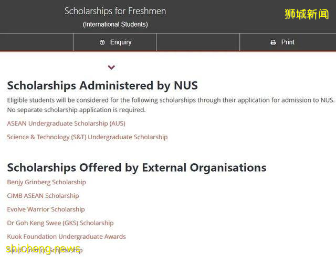Click the yellow 狮城新闻 watermark
Viewport: 336px width, 257px height.
(307, 14)
